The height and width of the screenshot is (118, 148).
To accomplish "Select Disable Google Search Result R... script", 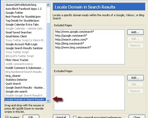I will (x=25, y=95).
